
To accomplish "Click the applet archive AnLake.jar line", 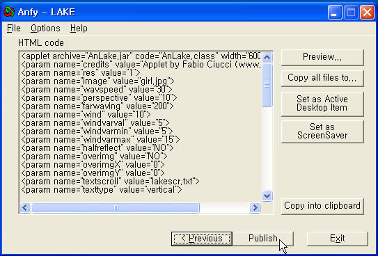I will tap(141, 56).
